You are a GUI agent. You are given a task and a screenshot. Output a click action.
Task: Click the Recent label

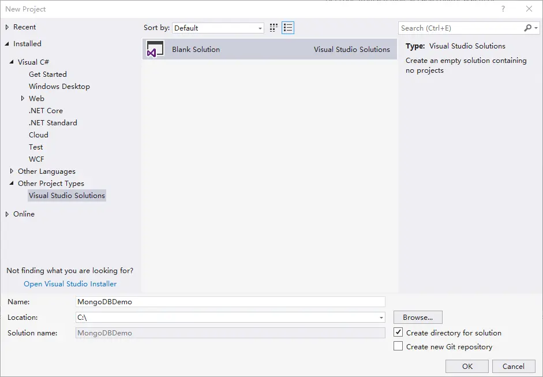tap(25, 27)
